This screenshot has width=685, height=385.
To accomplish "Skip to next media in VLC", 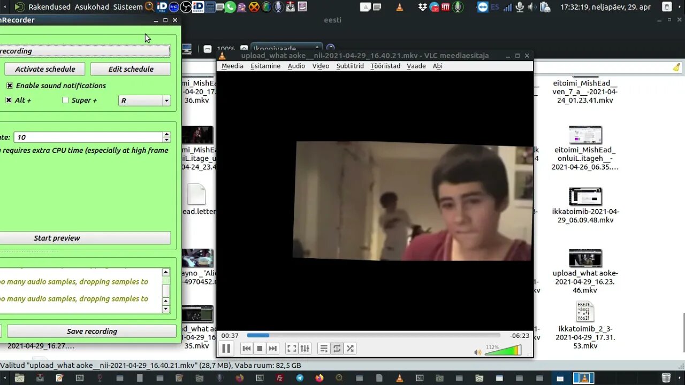I will (273, 349).
